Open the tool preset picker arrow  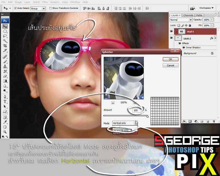(x=10, y=9)
